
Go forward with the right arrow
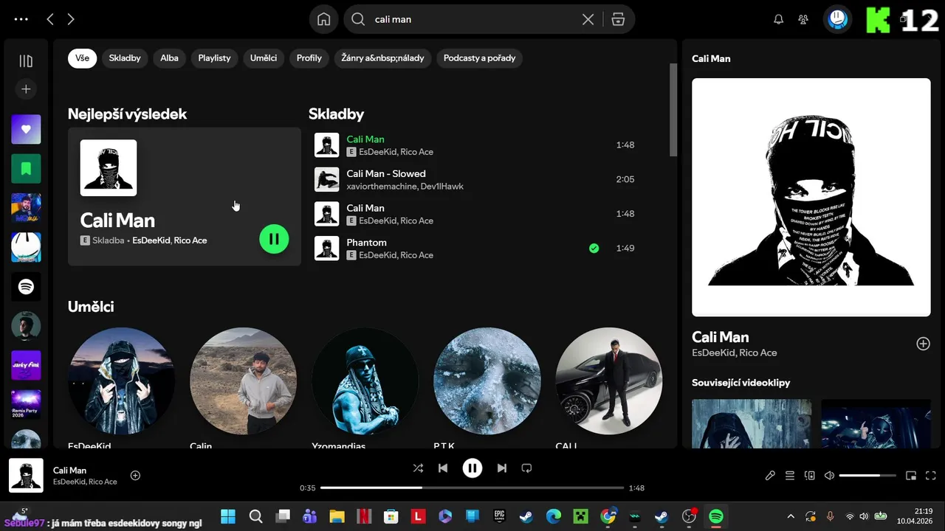(71, 19)
